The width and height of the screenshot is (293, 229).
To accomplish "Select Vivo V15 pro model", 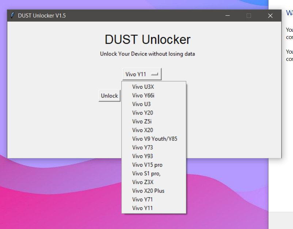I will [x=154, y=165].
